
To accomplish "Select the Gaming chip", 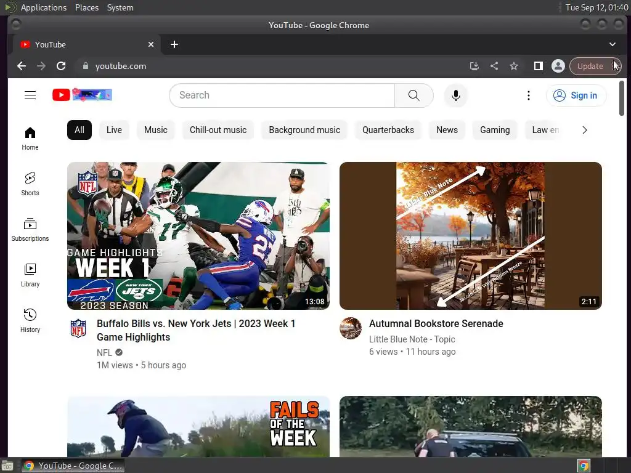I will click(x=495, y=130).
